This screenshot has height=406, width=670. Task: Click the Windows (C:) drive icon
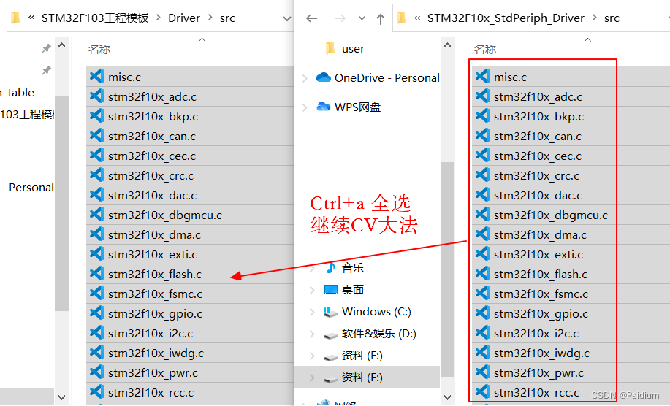[330, 312]
